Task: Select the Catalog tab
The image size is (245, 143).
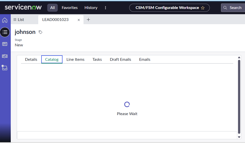Action: click(x=52, y=59)
